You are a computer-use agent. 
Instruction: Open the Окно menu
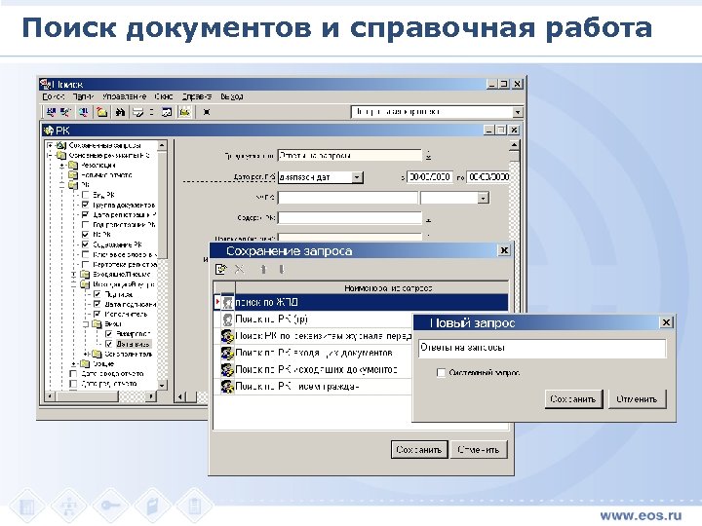click(x=164, y=96)
